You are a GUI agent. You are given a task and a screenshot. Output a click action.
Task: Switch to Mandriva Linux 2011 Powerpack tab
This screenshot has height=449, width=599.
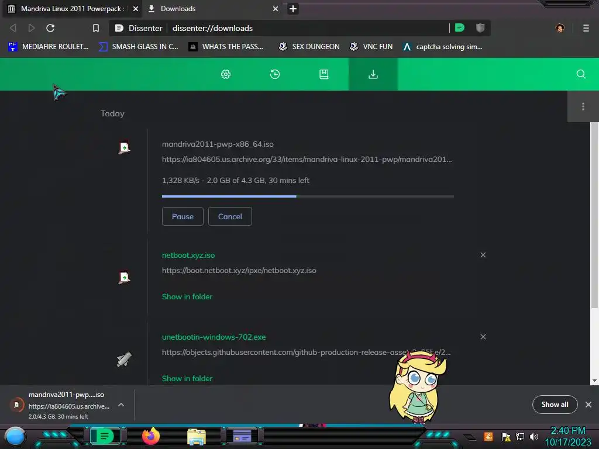pos(71,8)
